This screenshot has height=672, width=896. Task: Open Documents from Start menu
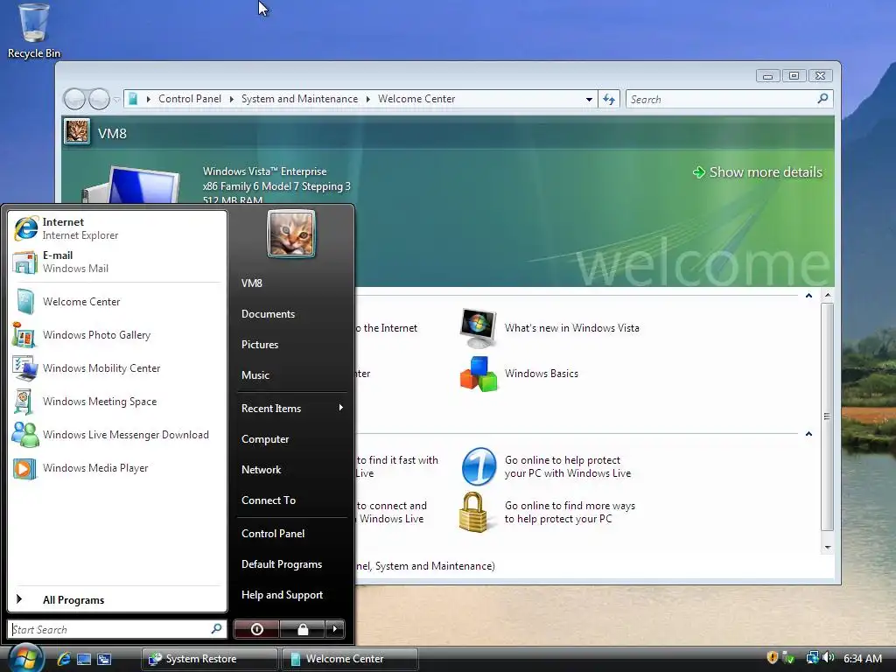(291, 314)
